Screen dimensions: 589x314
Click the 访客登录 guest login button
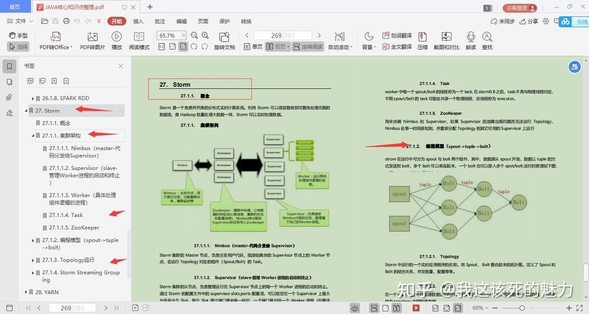520,8
